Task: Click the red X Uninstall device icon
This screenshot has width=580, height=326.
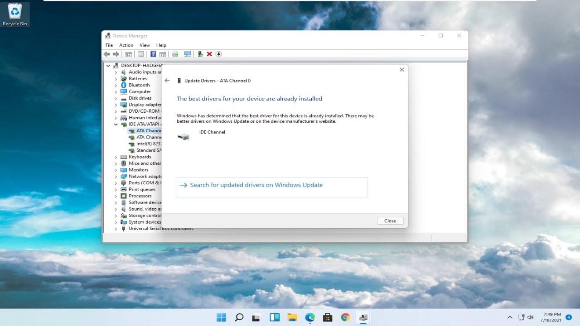Action: tap(209, 54)
